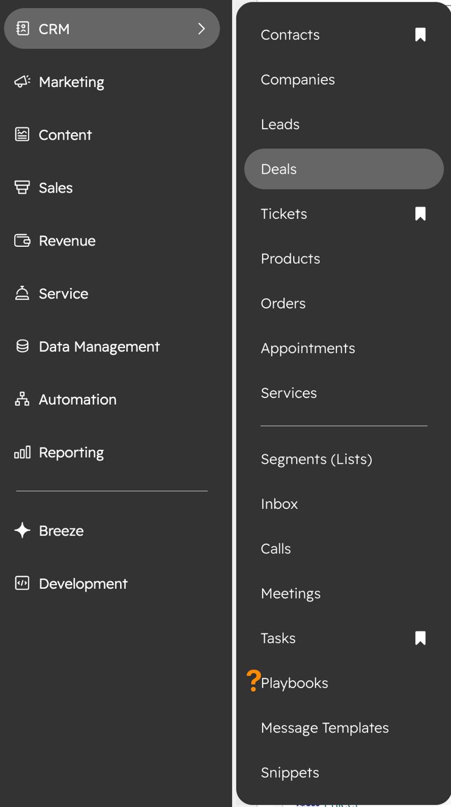Toggle the bookmark on Contacts
This screenshot has height=807, width=451.
coord(421,35)
